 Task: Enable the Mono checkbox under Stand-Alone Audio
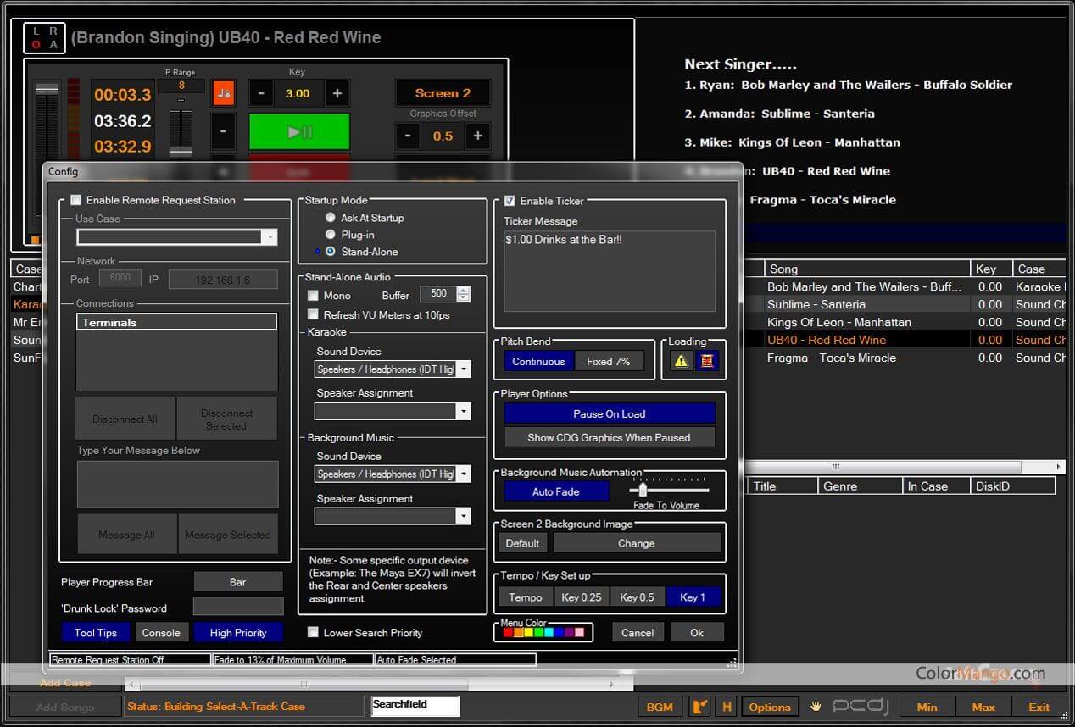[313, 295]
